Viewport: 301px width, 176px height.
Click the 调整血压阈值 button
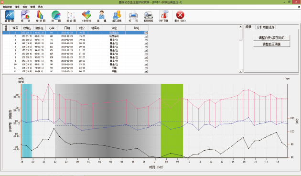tap(271, 44)
